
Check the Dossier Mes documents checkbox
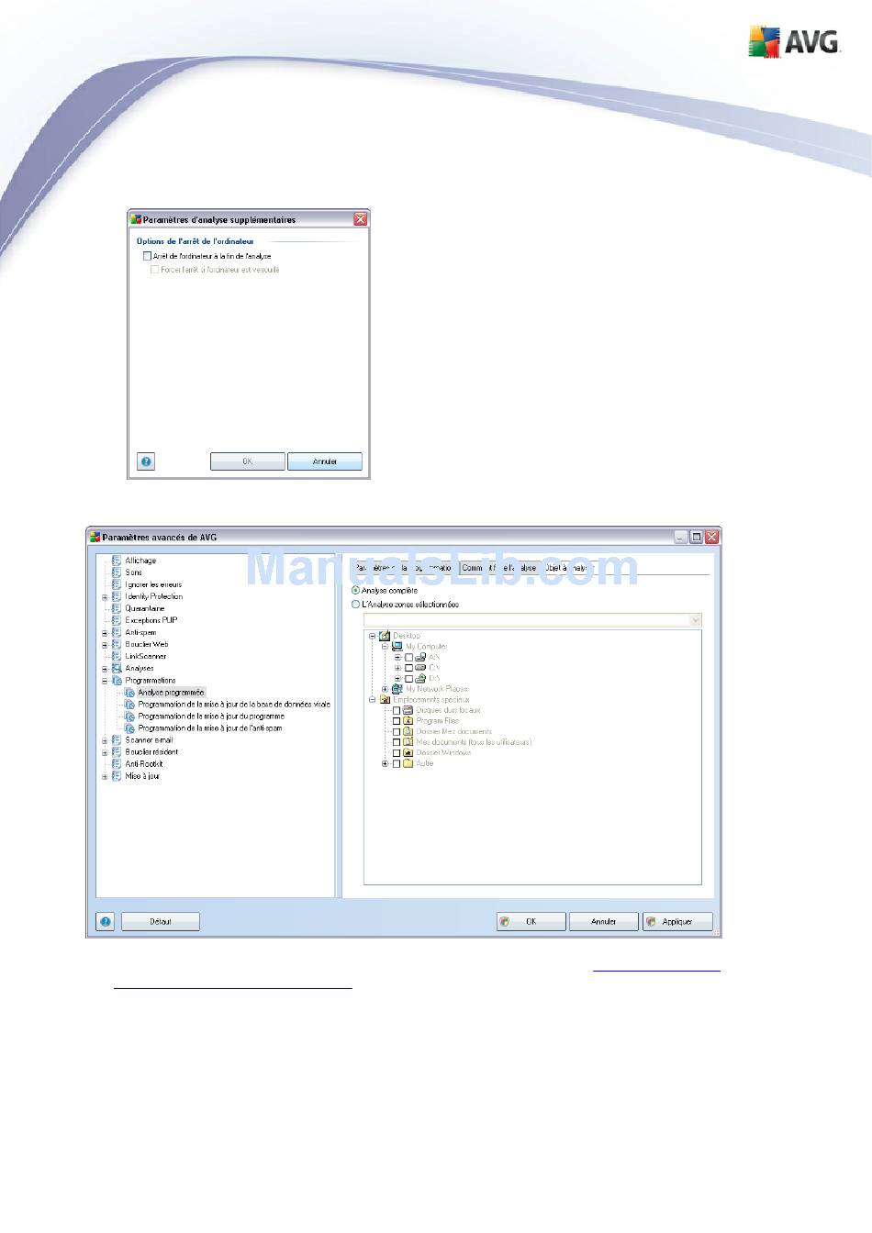coord(397,732)
